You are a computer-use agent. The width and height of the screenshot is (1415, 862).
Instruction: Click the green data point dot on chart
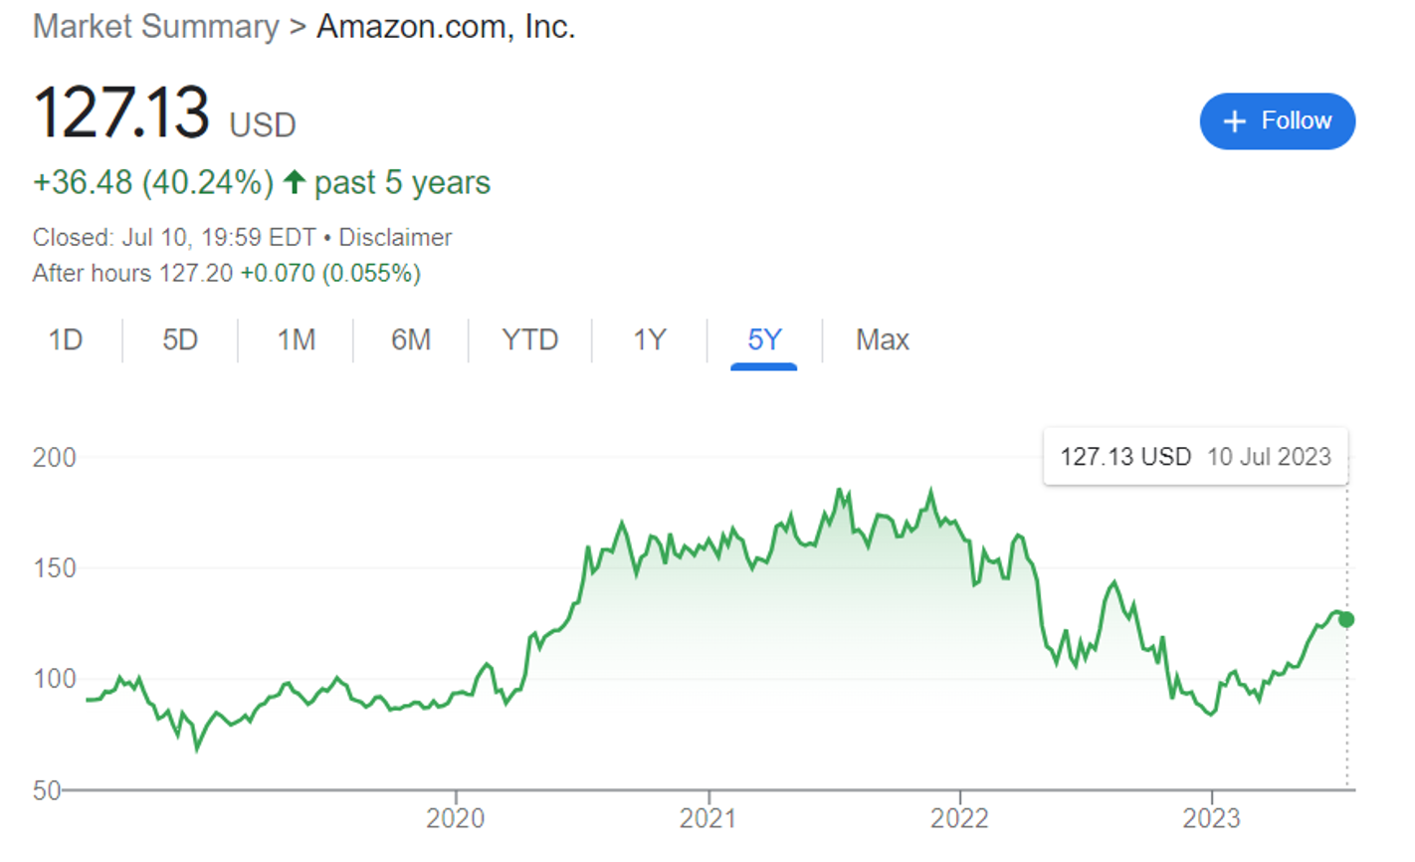1346,619
